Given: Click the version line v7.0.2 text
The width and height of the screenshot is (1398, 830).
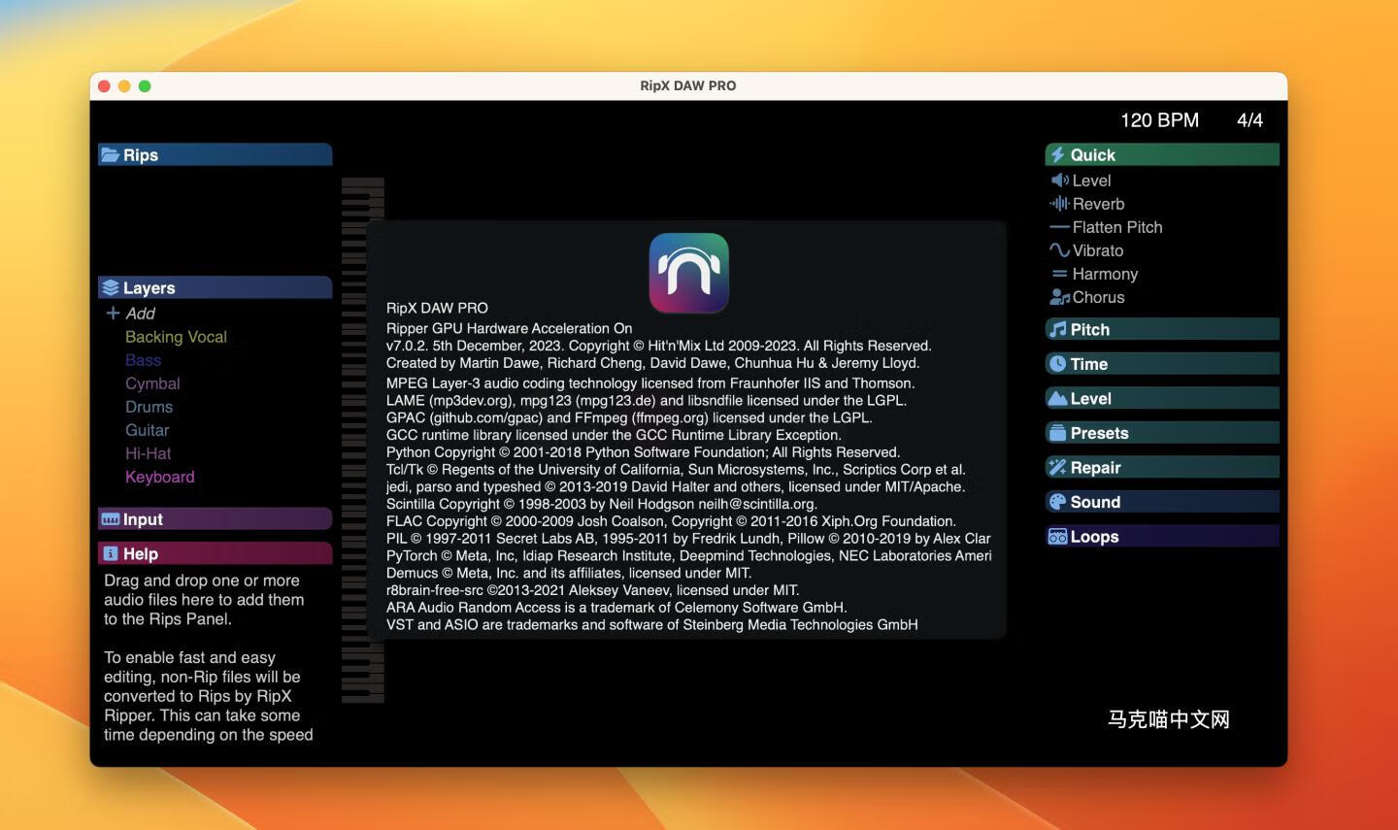Looking at the screenshot, I should click(658, 346).
